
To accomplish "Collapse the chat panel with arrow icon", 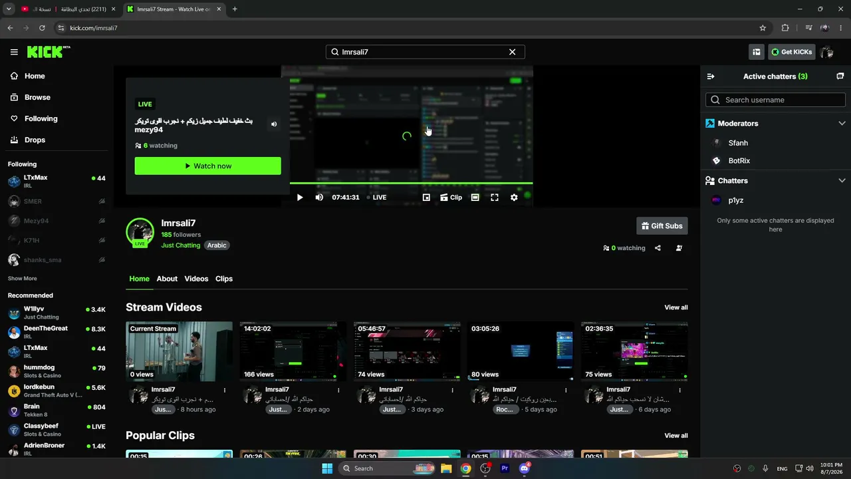I will (711, 77).
